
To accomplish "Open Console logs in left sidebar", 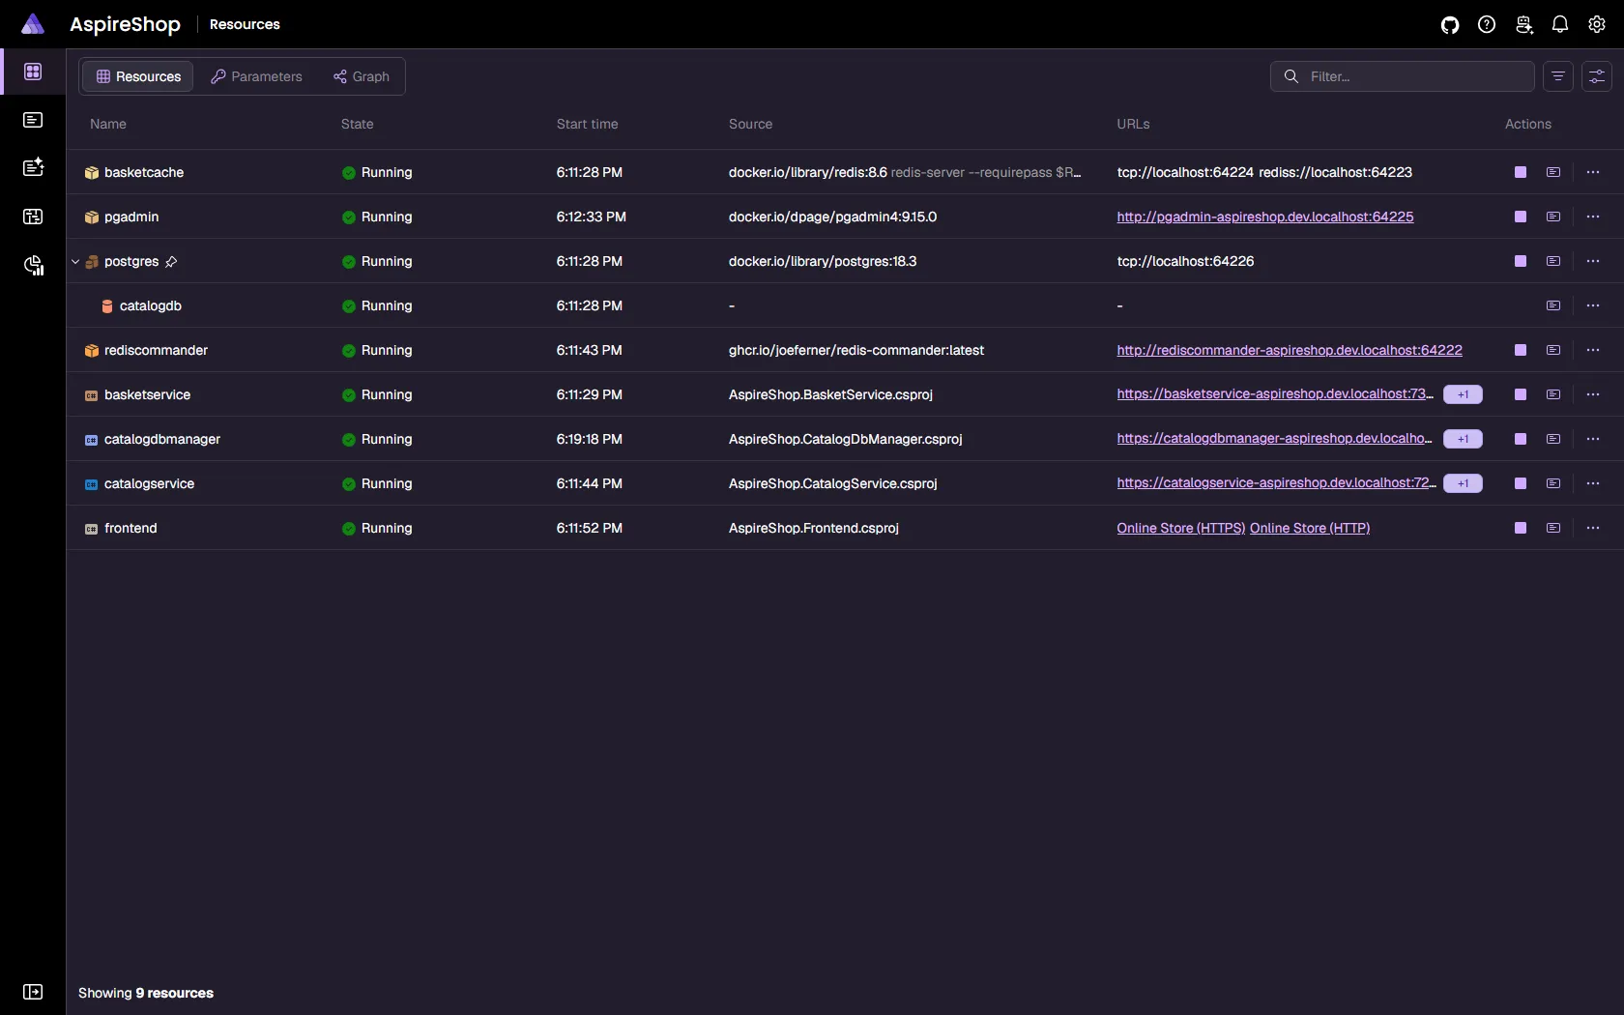I will 33,120.
